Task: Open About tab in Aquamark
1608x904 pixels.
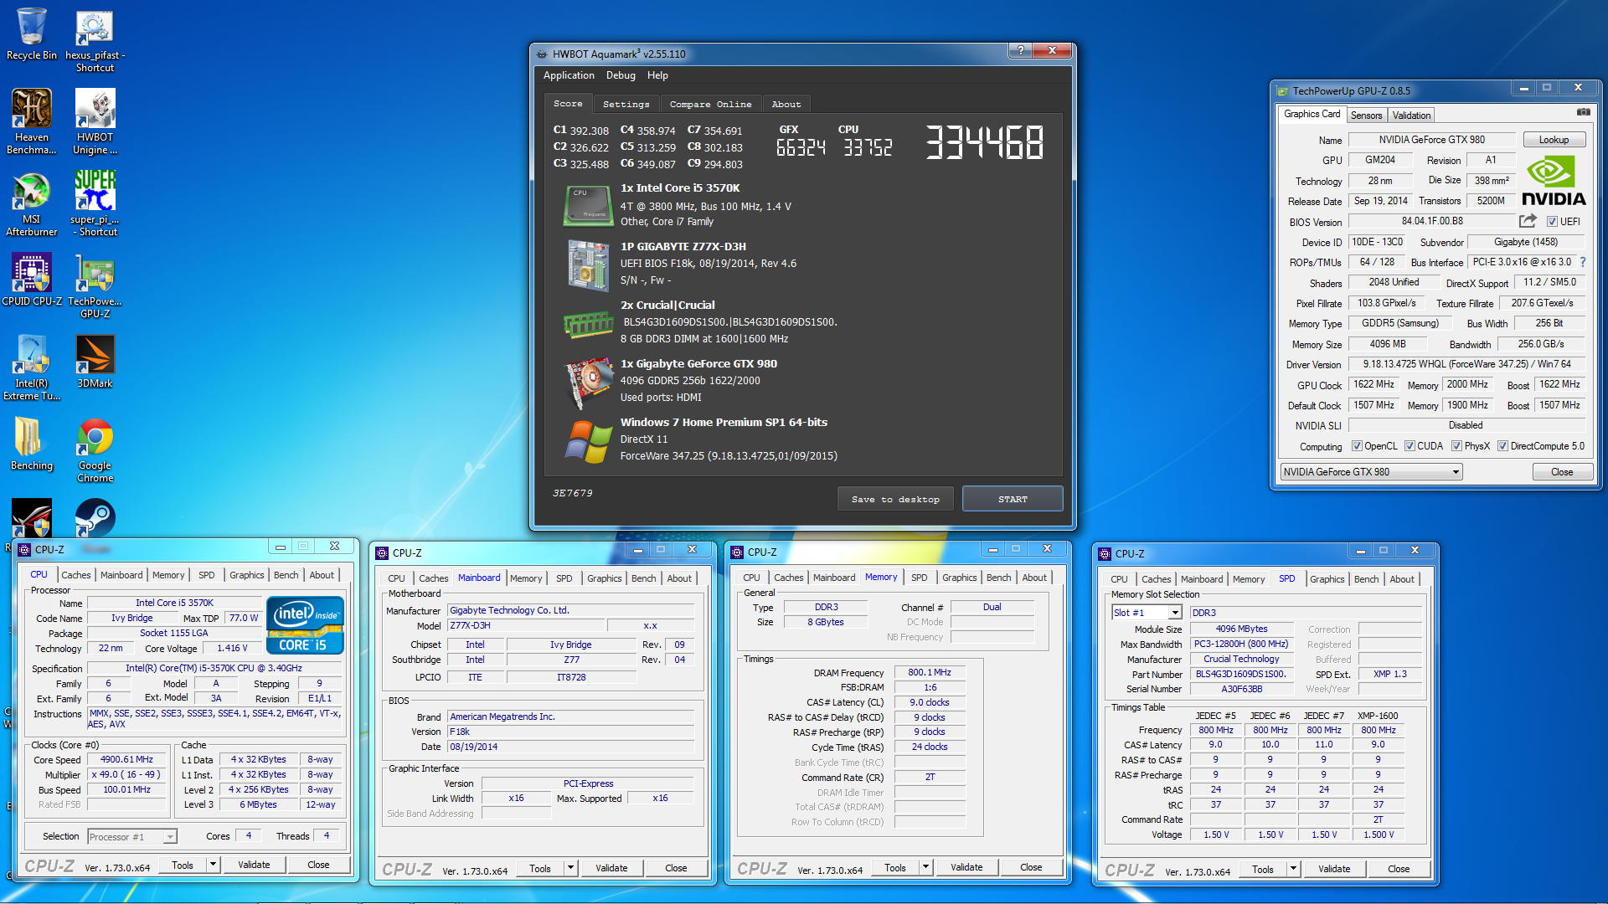Action: pyautogui.click(x=786, y=105)
